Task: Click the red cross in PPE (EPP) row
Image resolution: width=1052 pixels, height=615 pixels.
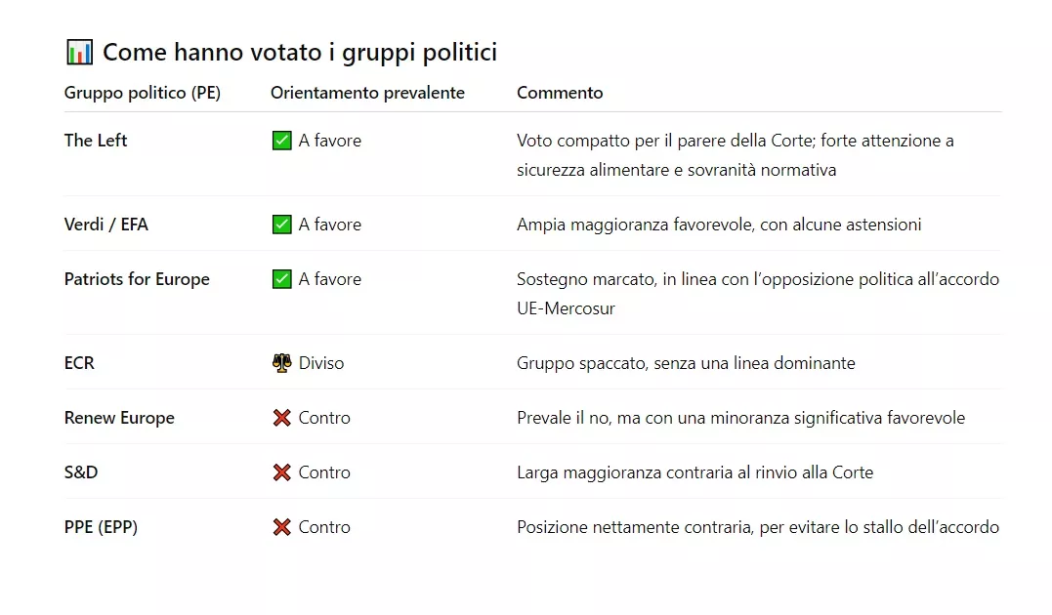Action: click(281, 527)
